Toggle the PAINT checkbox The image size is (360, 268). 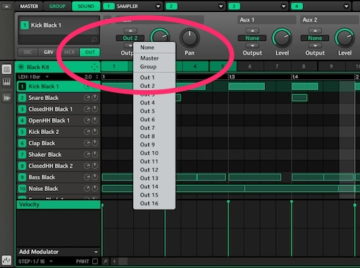point(95,262)
